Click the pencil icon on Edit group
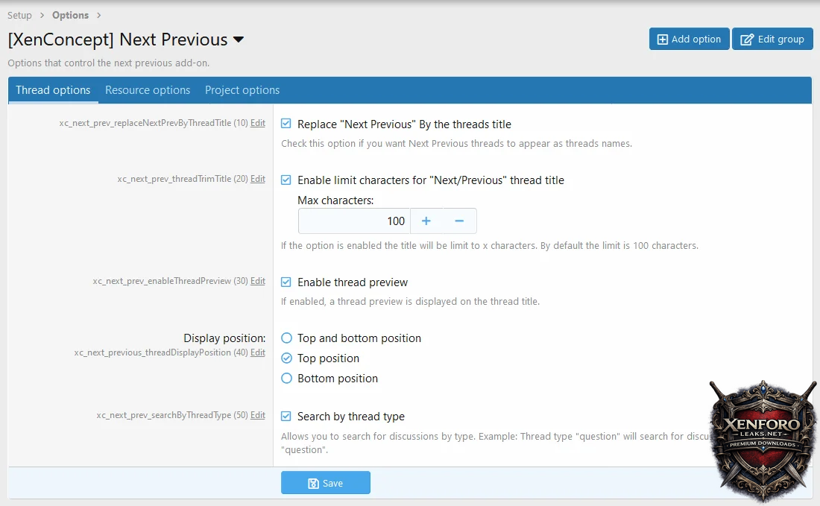This screenshot has width=820, height=506. [747, 39]
